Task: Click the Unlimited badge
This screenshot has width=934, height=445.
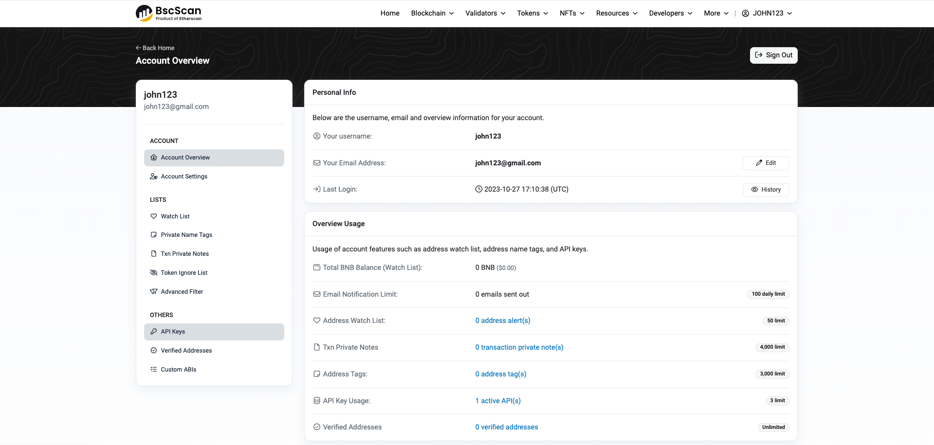Action: click(x=773, y=427)
